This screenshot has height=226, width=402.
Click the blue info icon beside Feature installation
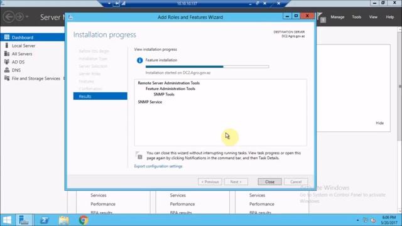point(139,60)
